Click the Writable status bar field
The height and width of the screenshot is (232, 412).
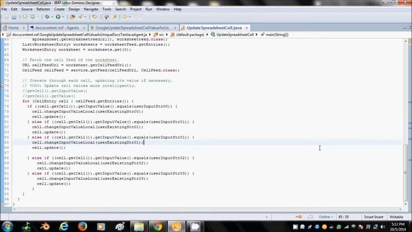coord(397,217)
